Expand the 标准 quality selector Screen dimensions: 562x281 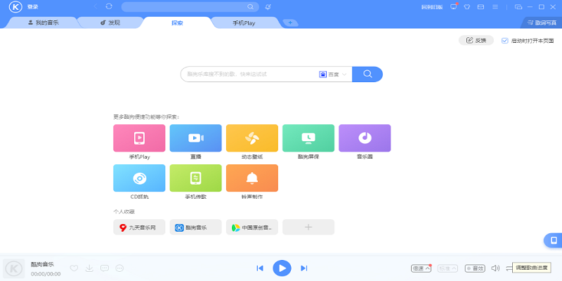[447, 268]
